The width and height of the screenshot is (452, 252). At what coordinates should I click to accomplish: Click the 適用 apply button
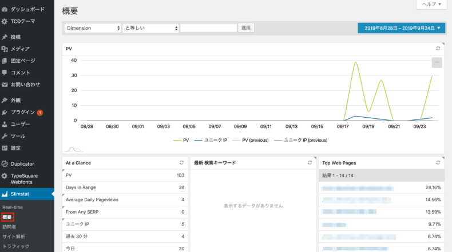(246, 28)
